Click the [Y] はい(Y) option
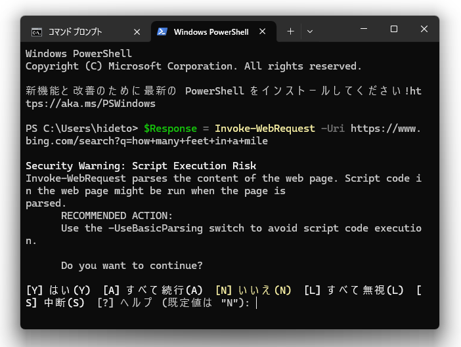The width and height of the screenshot is (461, 347). 58,291
